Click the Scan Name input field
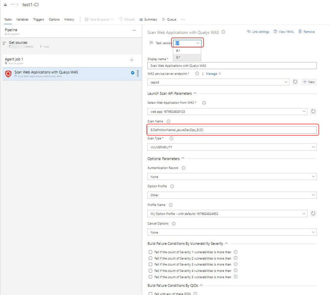This screenshot has height=295, width=330. point(232,130)
